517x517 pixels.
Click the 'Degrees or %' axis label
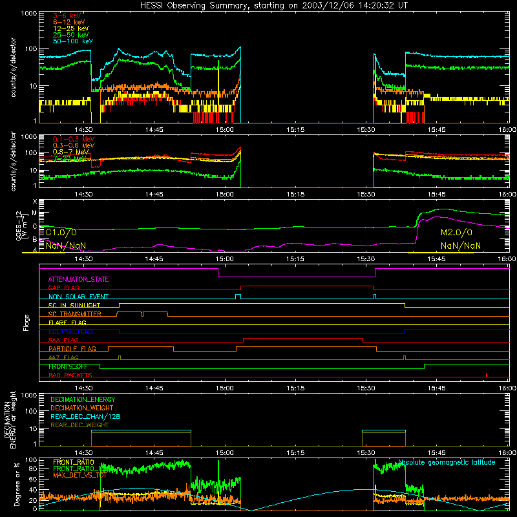coord(17,484)
